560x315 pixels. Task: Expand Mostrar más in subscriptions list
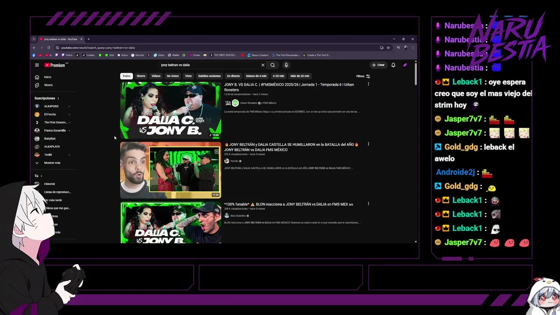click(48, 163)
